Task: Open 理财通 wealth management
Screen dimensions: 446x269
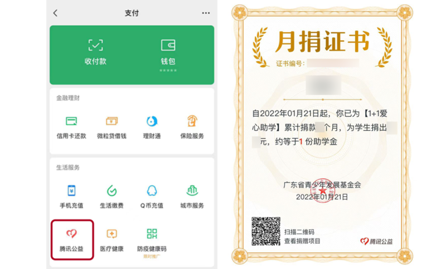Action: point(152,127)
